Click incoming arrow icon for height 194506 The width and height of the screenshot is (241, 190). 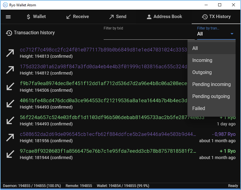(x=10, y=87)
